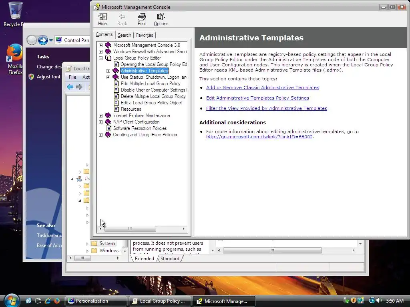Open the Options toolbar icon
The height and width of the screenshot is (307, 410).
click(161, 19)
